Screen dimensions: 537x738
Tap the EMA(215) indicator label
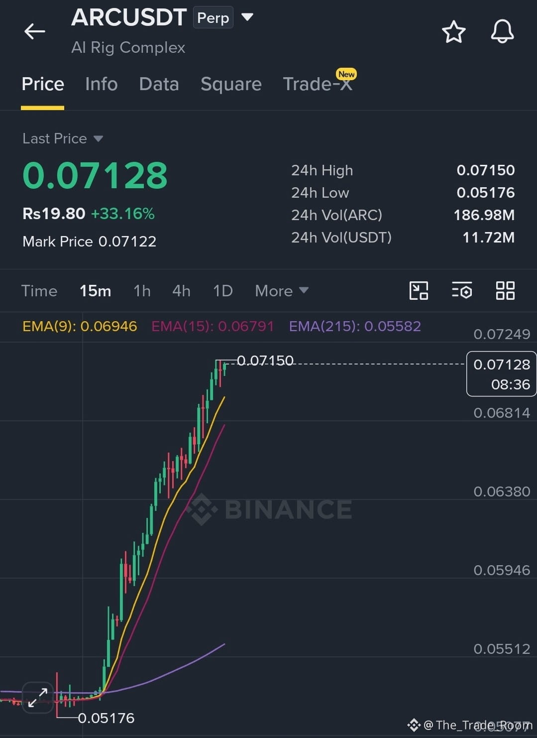[355, 326]
